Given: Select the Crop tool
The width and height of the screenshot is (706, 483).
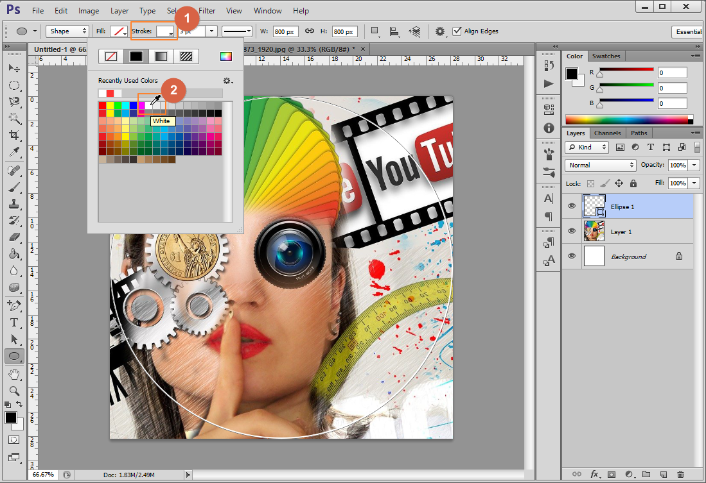Looking at the screenshot, I should (x=14, y=135).
